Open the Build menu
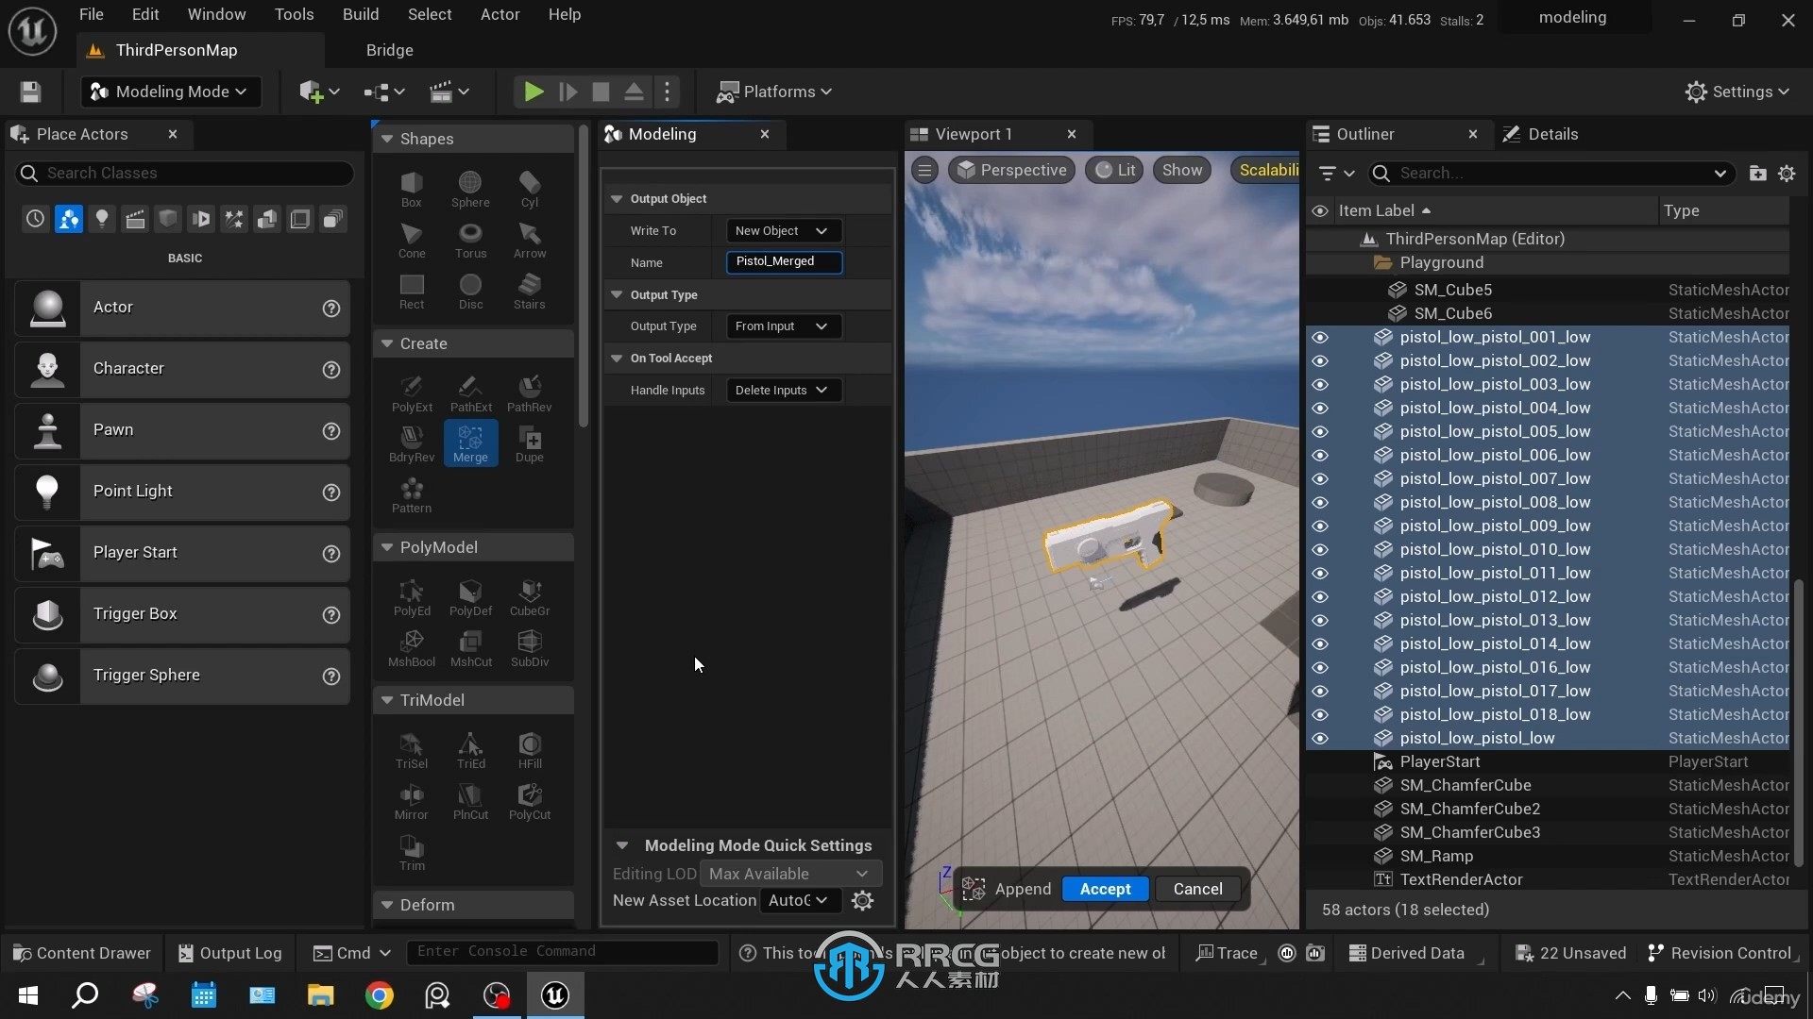Viewport: 1813px width, 1019px height. click(x=361, y=14)
